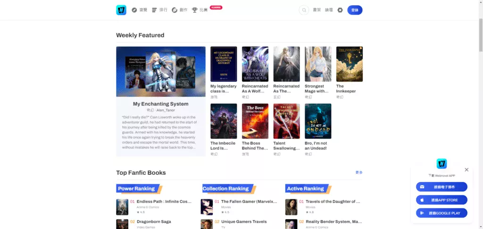The image size is (483, 229).
Task: Open the Library link in the header
Action: pyautogui.click(x=316, y=10)
